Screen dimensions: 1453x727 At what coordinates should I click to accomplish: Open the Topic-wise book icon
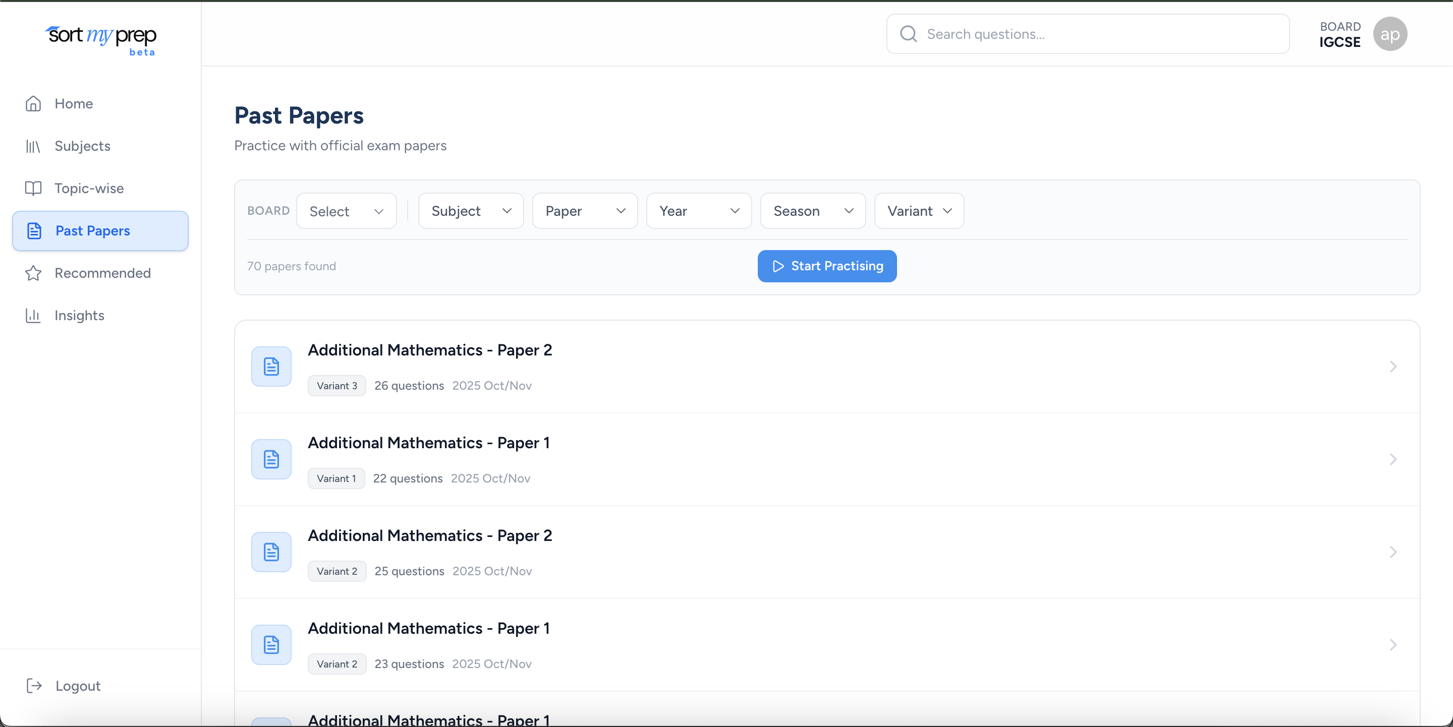click(33, 188)
